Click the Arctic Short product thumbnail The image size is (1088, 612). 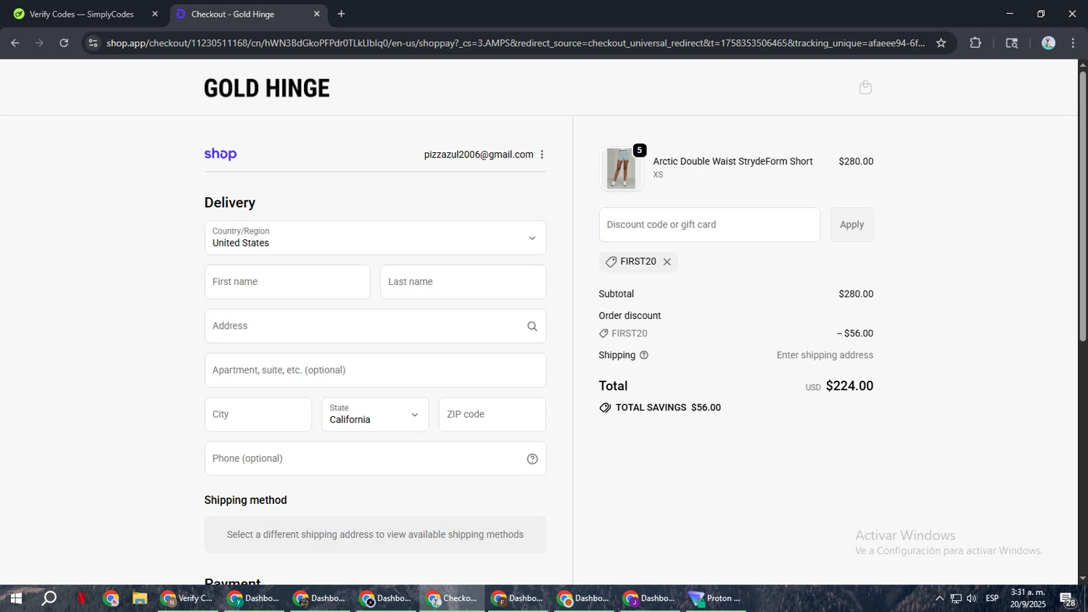[621, 168]
